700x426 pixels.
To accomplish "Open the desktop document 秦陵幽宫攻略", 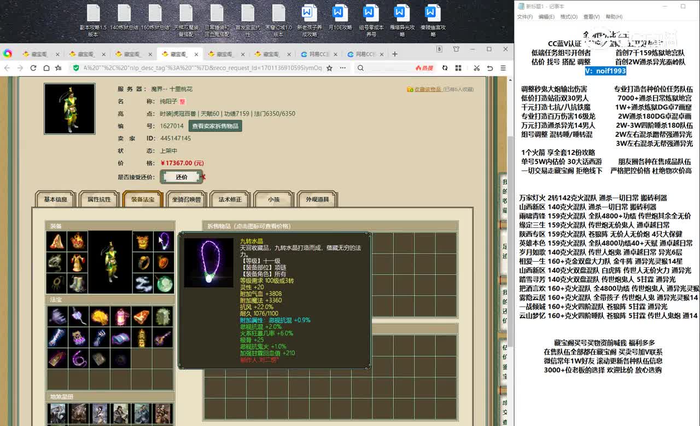I will tap(433, 21).
